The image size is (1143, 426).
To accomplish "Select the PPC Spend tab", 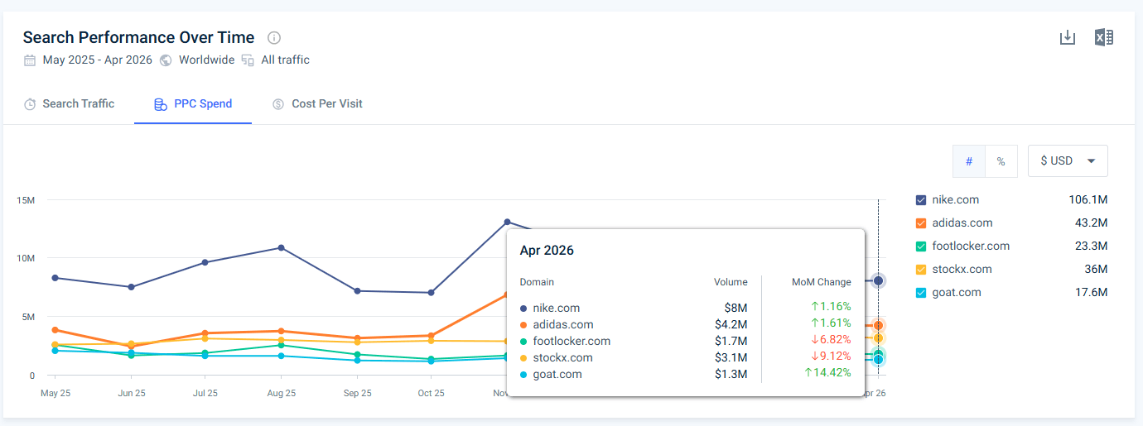I will click(193, 104).
